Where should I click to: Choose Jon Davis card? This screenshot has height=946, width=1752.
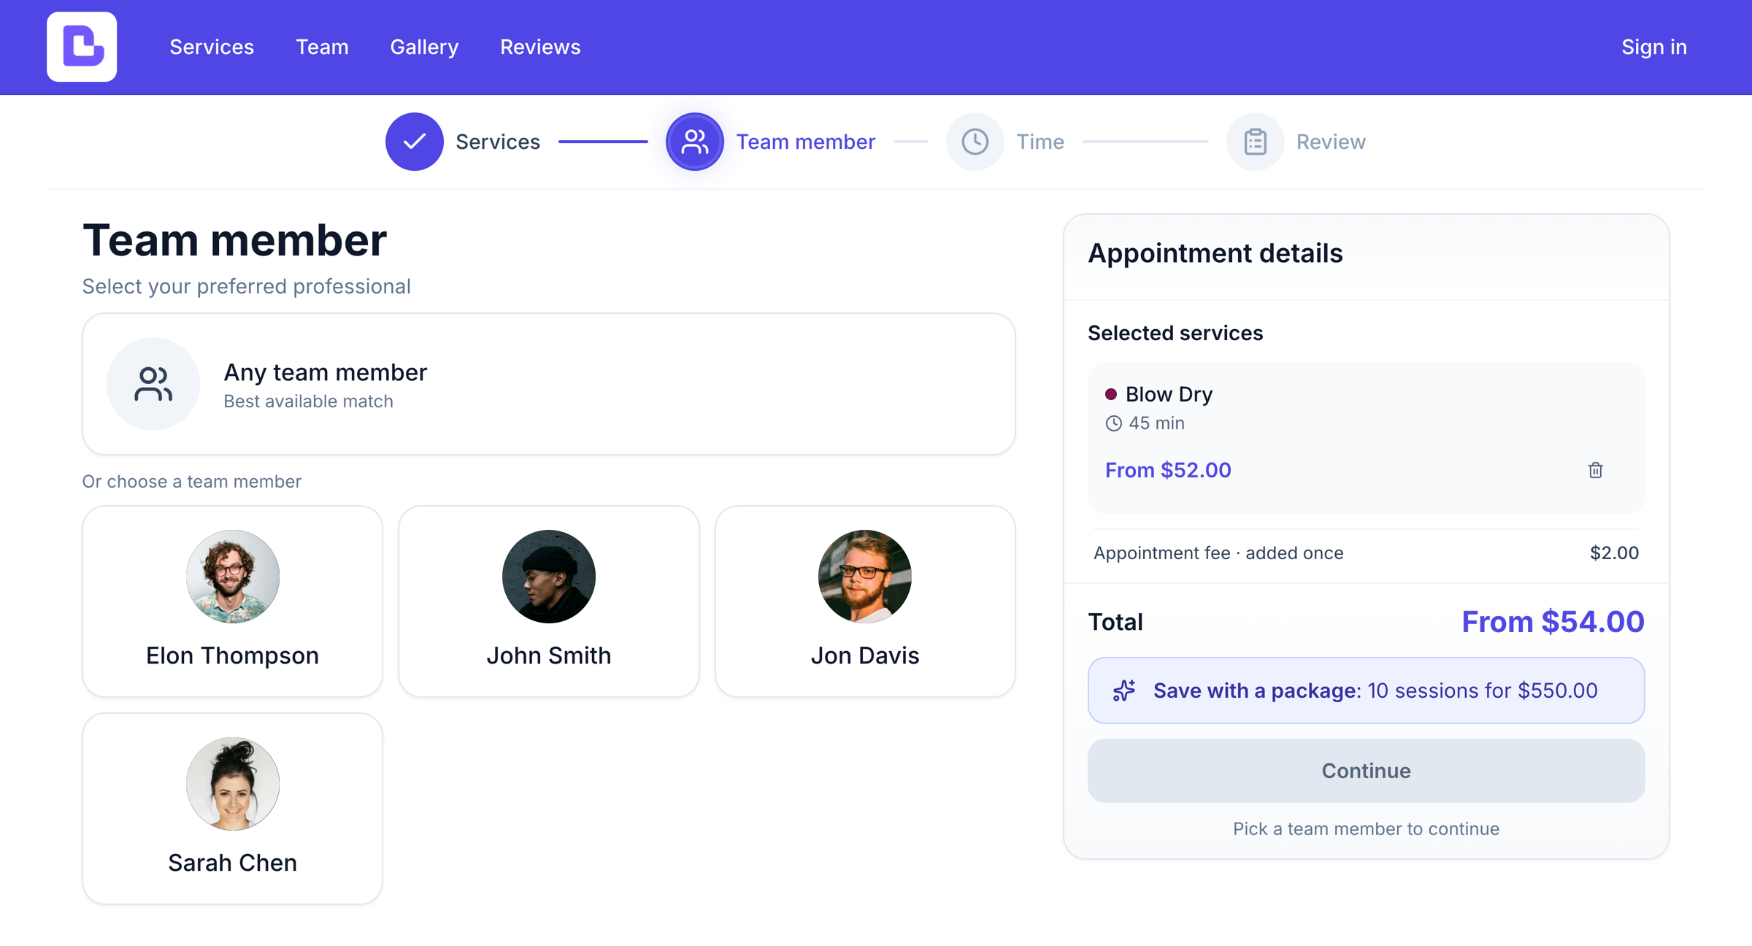pos(865,601)
